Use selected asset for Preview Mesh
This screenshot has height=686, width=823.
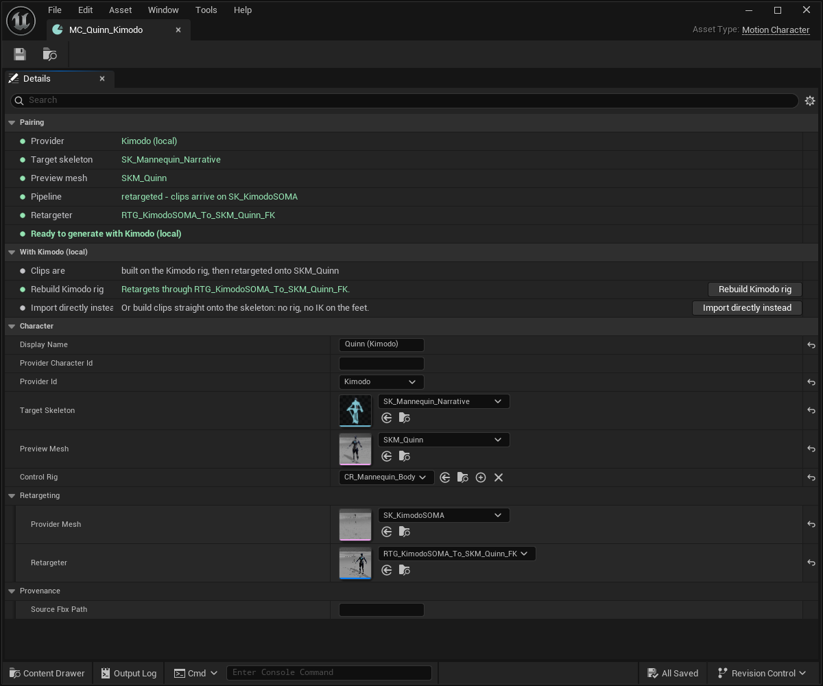[x=387, y=456]
